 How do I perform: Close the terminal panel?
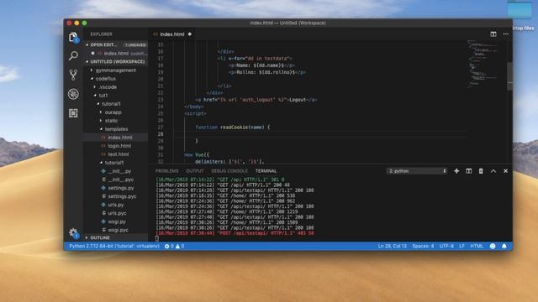(505, 171)
